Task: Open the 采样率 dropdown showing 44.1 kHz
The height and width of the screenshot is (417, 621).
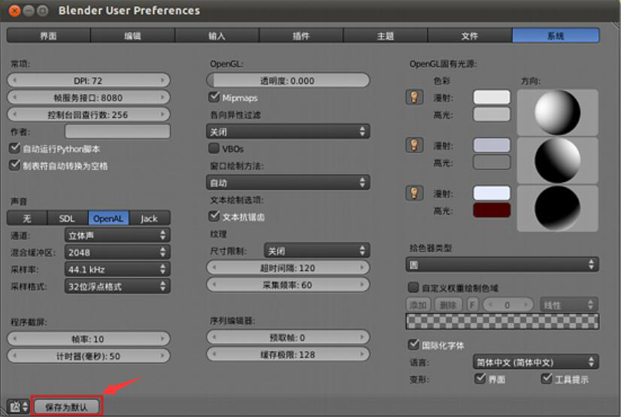Action: 117,270
